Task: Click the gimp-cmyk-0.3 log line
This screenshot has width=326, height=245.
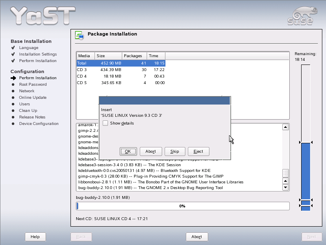Action: 151,176
